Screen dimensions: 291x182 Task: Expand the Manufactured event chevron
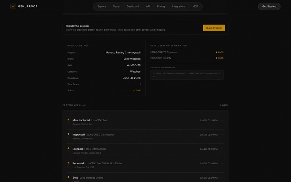point(222,120)
